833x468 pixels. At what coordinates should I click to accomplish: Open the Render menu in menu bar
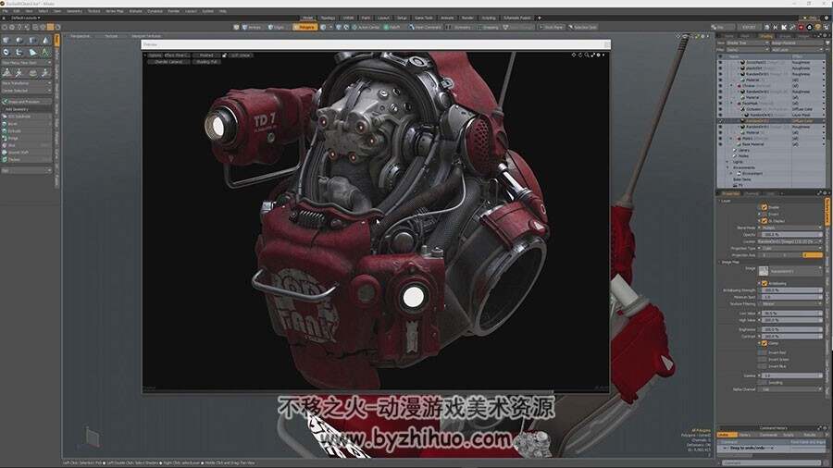(x=174, y=10)
